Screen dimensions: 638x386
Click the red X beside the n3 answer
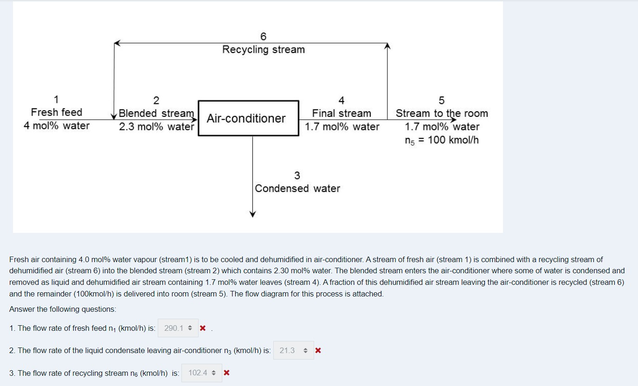click(318, 351)
